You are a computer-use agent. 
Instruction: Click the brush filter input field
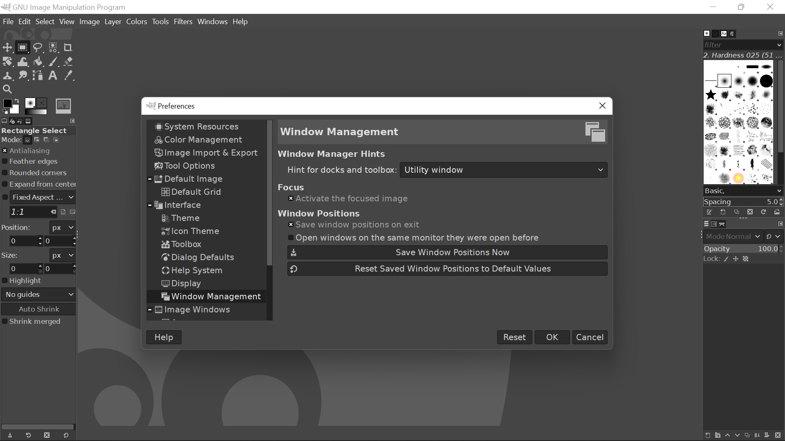pyautogui.click(x=739, y=45)
